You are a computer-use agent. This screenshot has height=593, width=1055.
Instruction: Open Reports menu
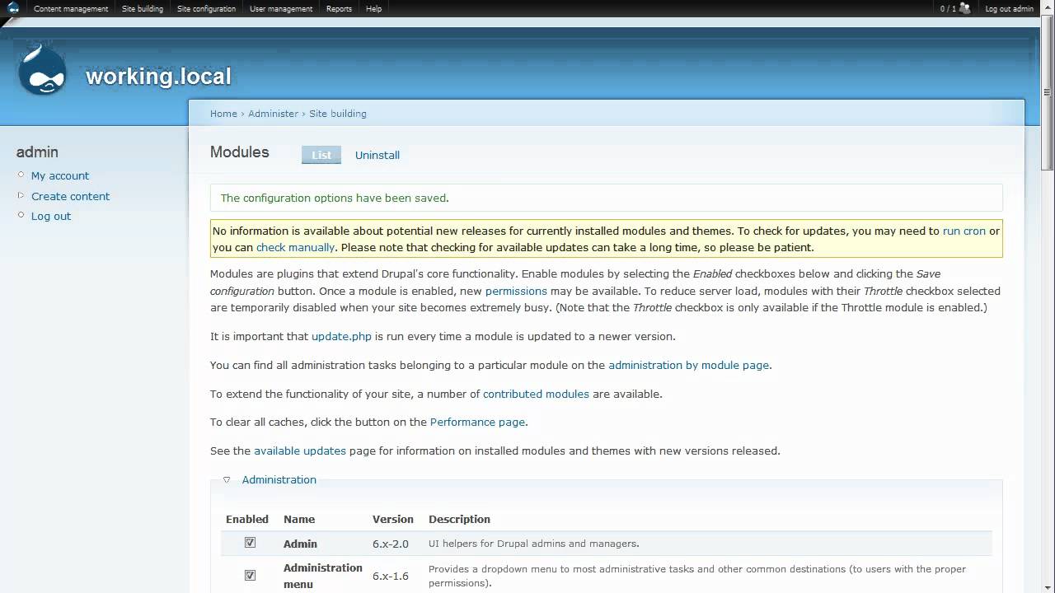coord(339,9)
